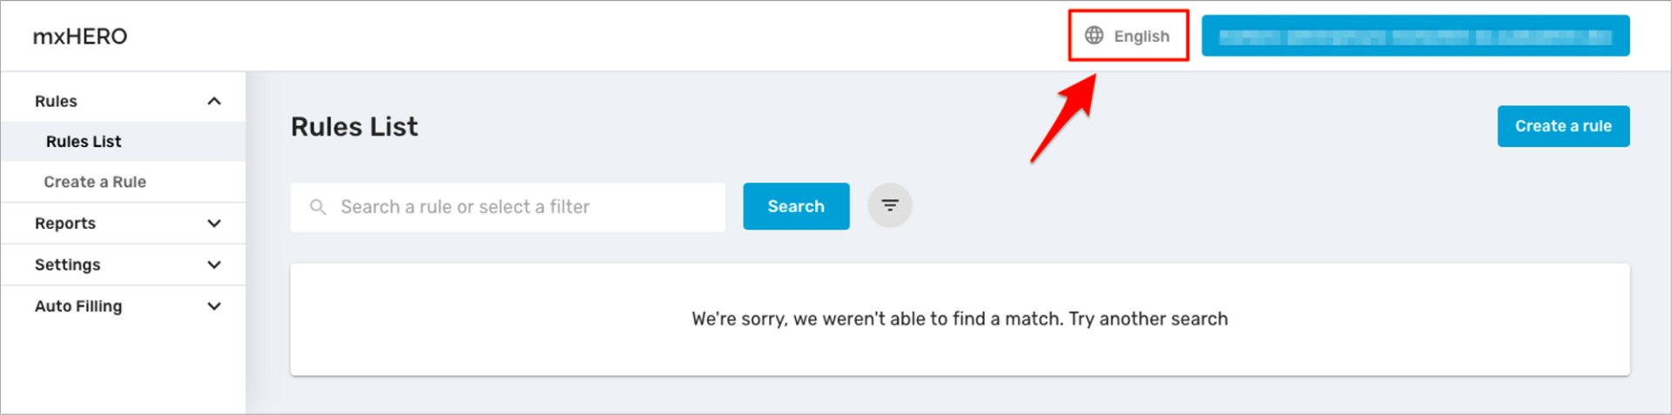Click the no match found message
This screenshot has height=415, width=1672.
point(960,319)
